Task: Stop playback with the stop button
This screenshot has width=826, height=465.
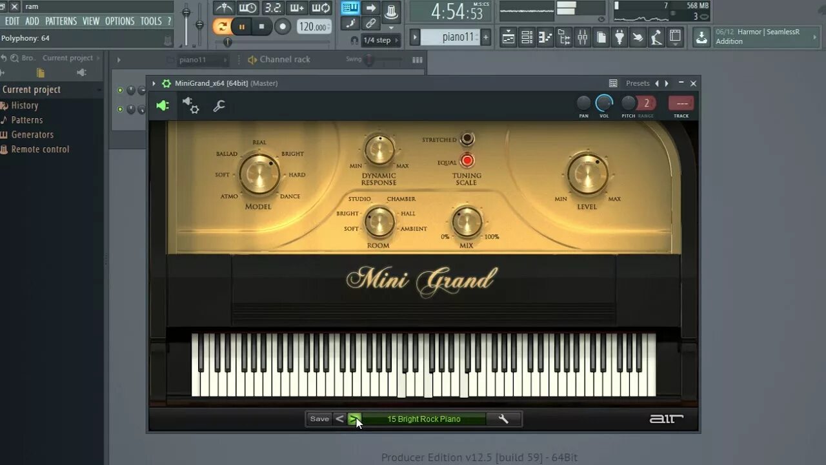Action: pos(261,26)
